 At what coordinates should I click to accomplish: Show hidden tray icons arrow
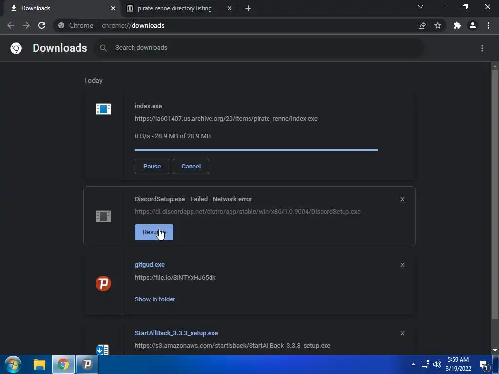(x=413, y=364)
